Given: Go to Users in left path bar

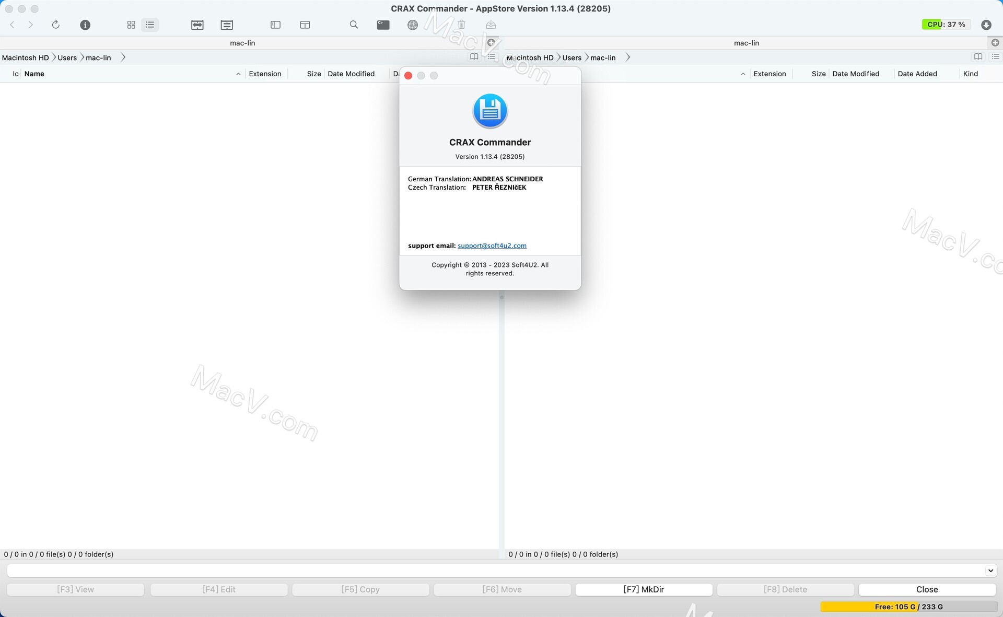Looking at the screenshot, I should (x=67, y=57).
